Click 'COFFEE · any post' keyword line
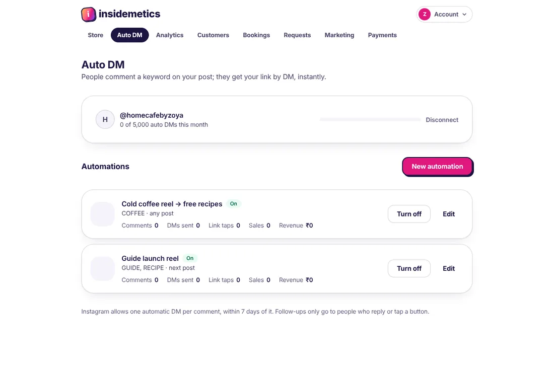554x372 pixels. pyautogui.click(x=148, y=213)
